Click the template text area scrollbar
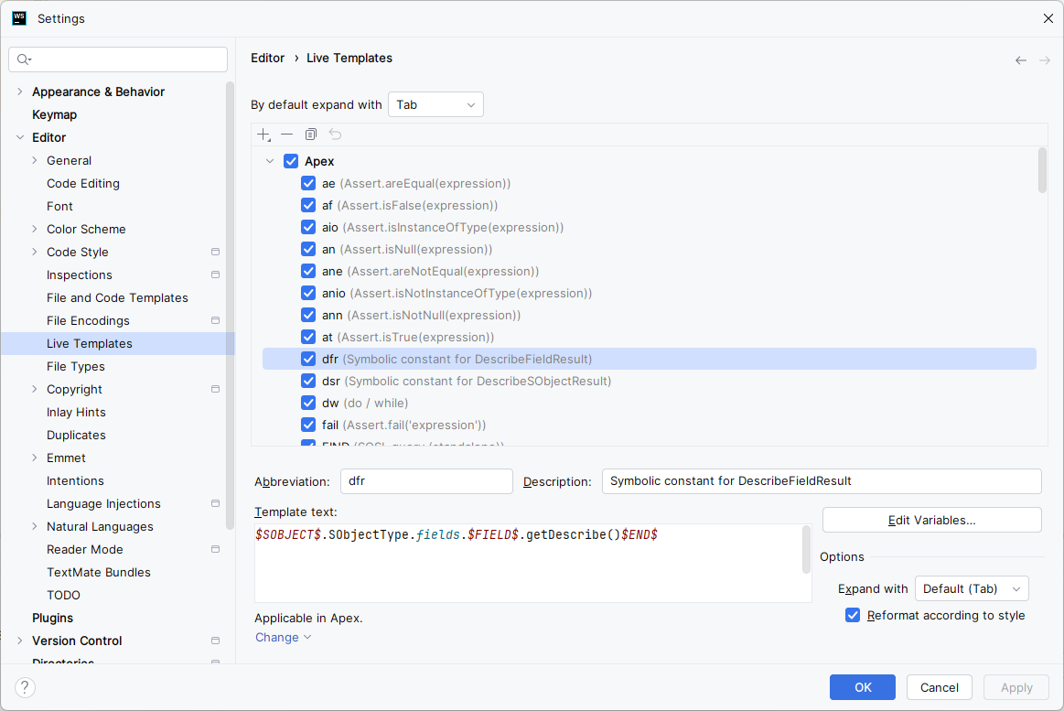 (806, 550)
